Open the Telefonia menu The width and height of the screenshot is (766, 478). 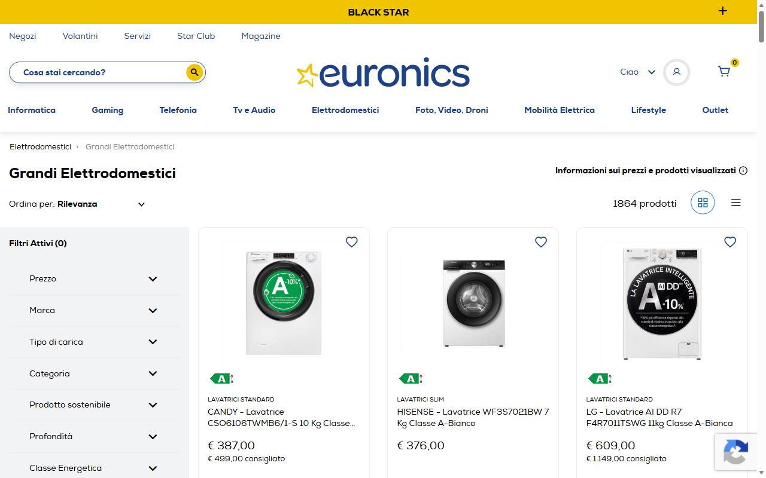[178, 110]
